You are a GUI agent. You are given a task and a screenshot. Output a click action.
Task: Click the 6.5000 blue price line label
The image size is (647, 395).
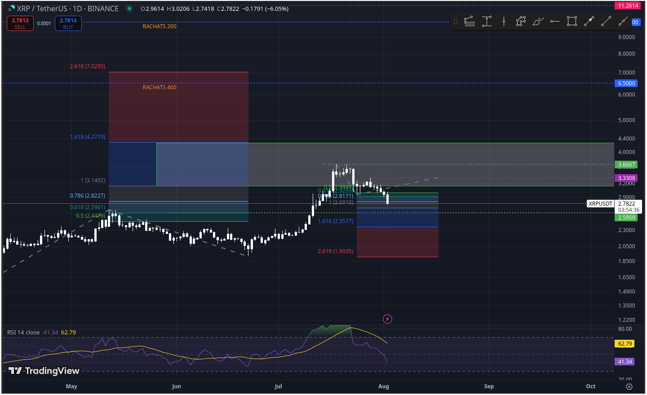627,83
